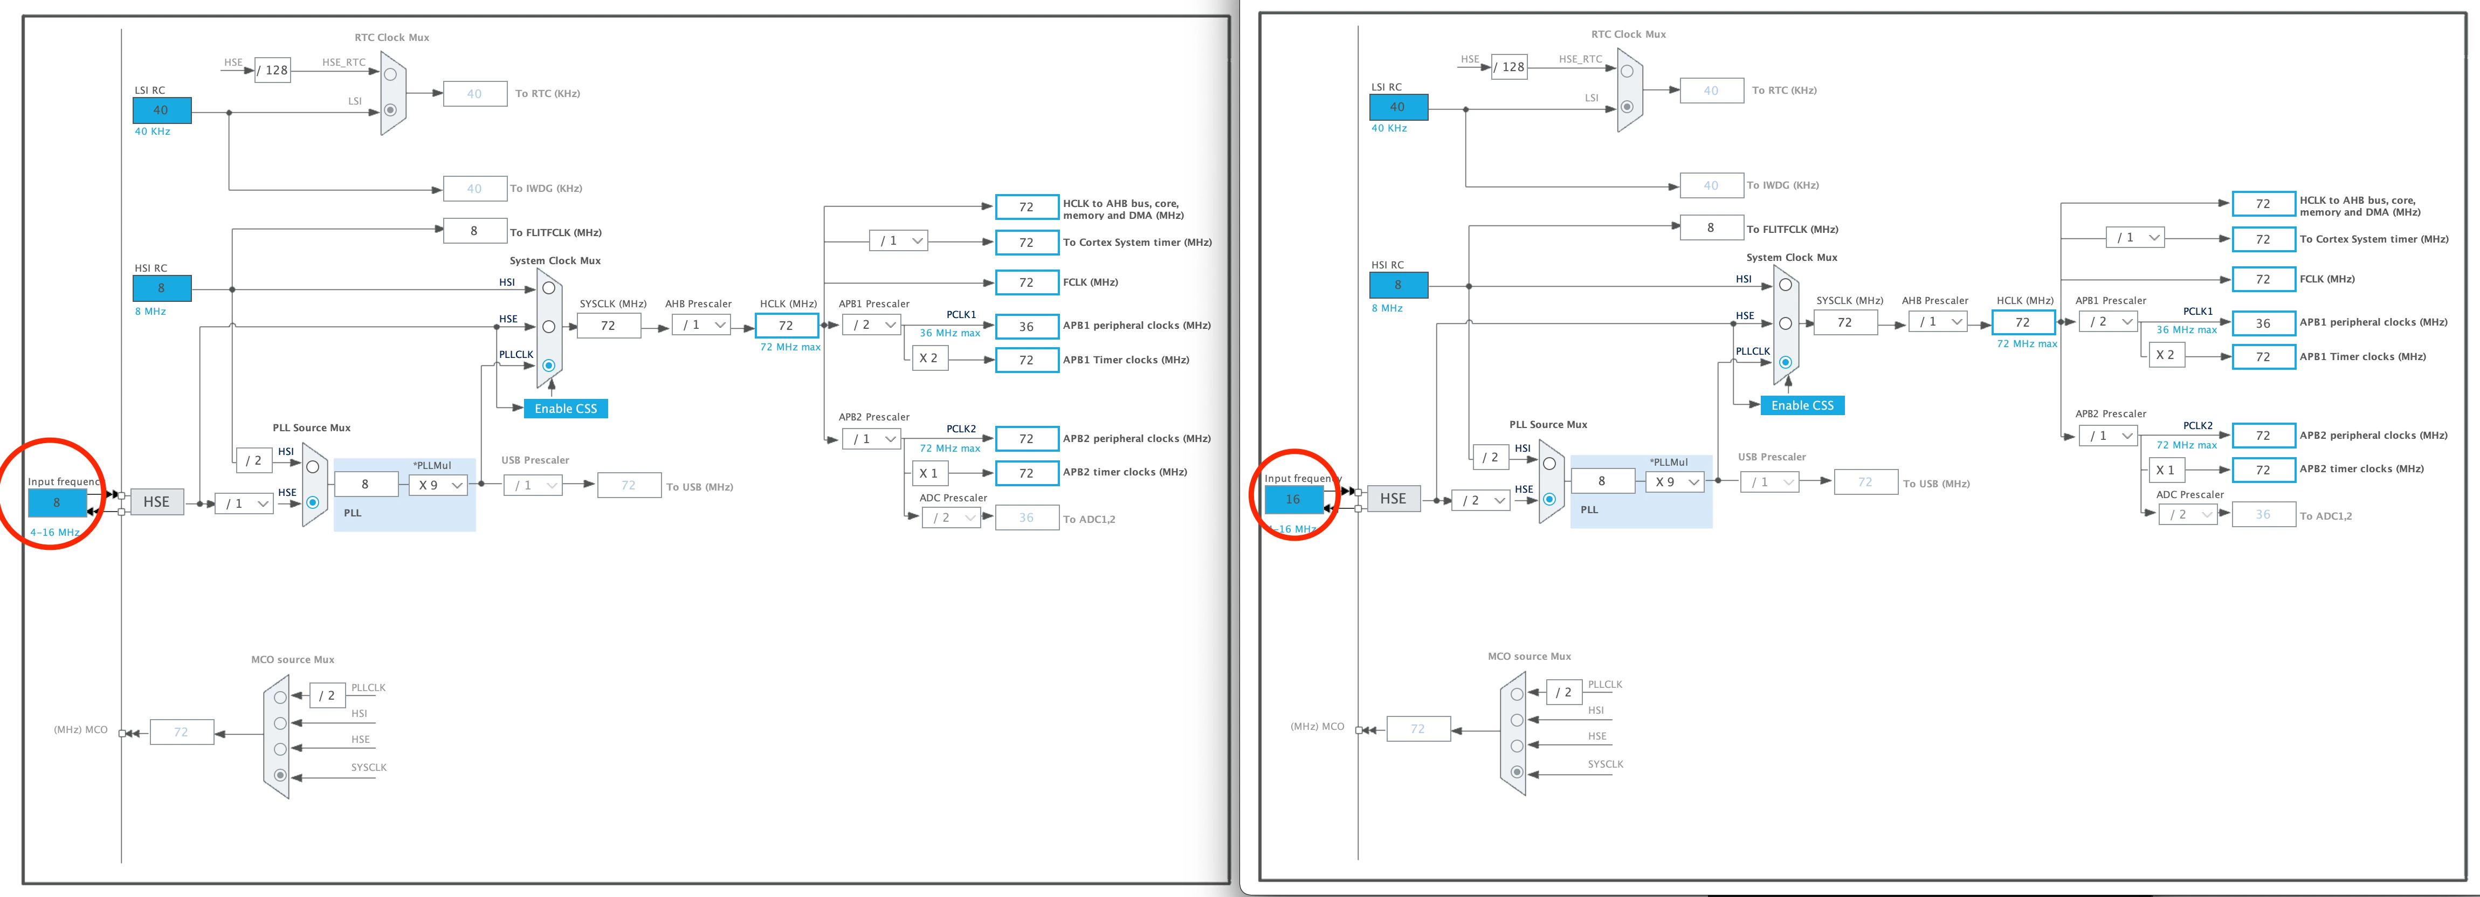The width and height of the screenshot is (2480, 897).
Task: Open left APB2 Prescaler dropdown
Action: 872,439
